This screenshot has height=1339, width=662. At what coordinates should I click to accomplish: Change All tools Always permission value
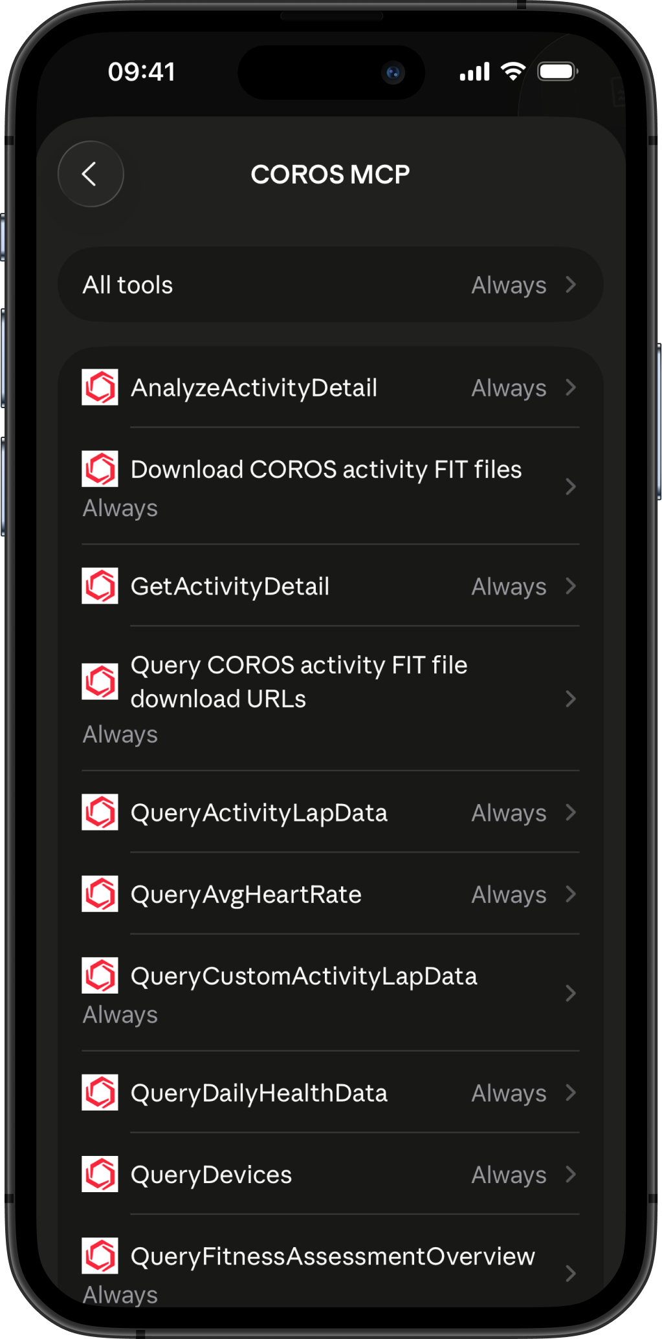[x=509, y=285]
